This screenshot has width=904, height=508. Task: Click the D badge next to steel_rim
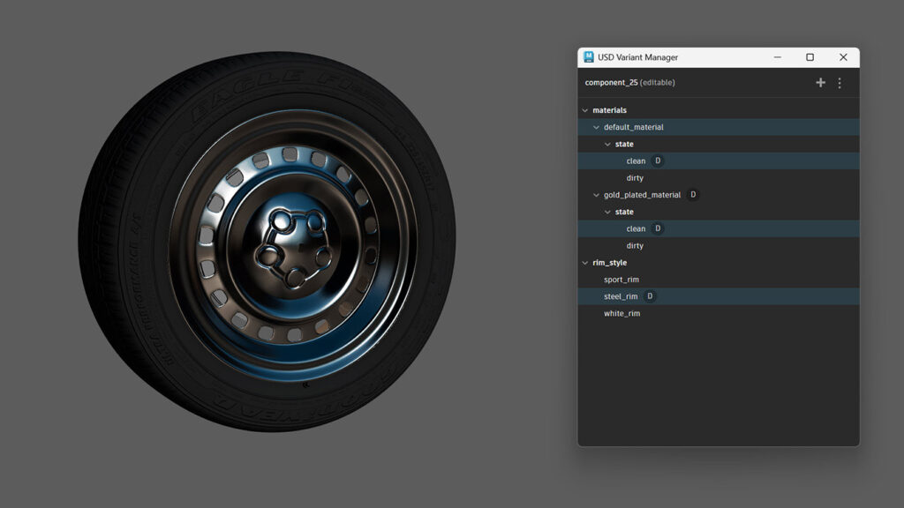point(649,296)
